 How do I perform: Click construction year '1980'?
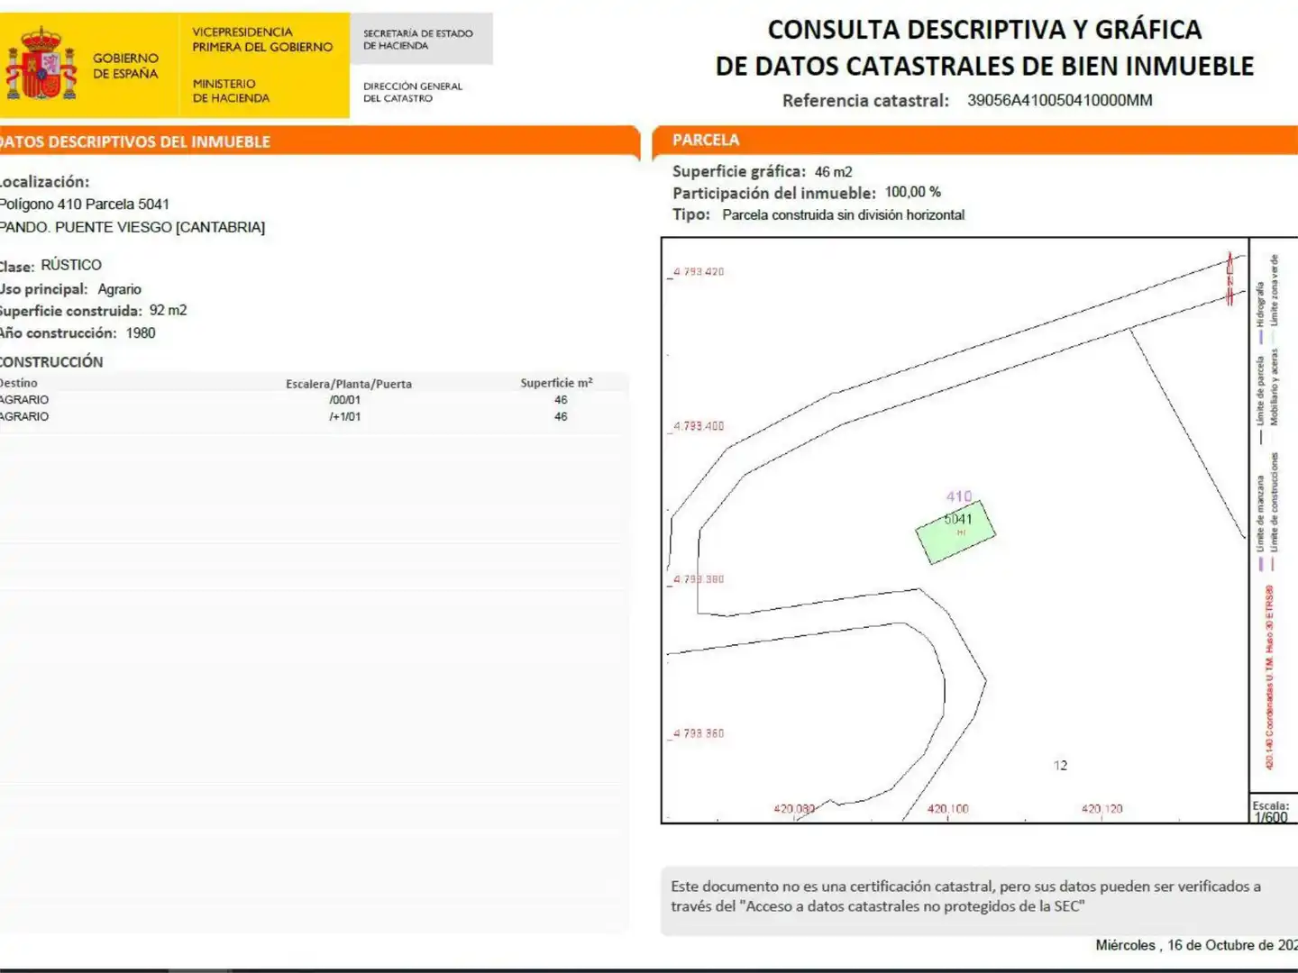(141, 332)
